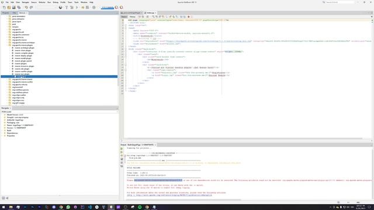Click the Debug Project toolbar icon
The height and width of the screenshot is (210, 374).
[x=83, y=8]
